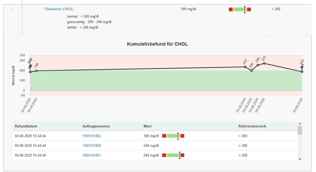Click the table scrollbar up arrow
Screen dimensions: 316x172
coord(300,124)
